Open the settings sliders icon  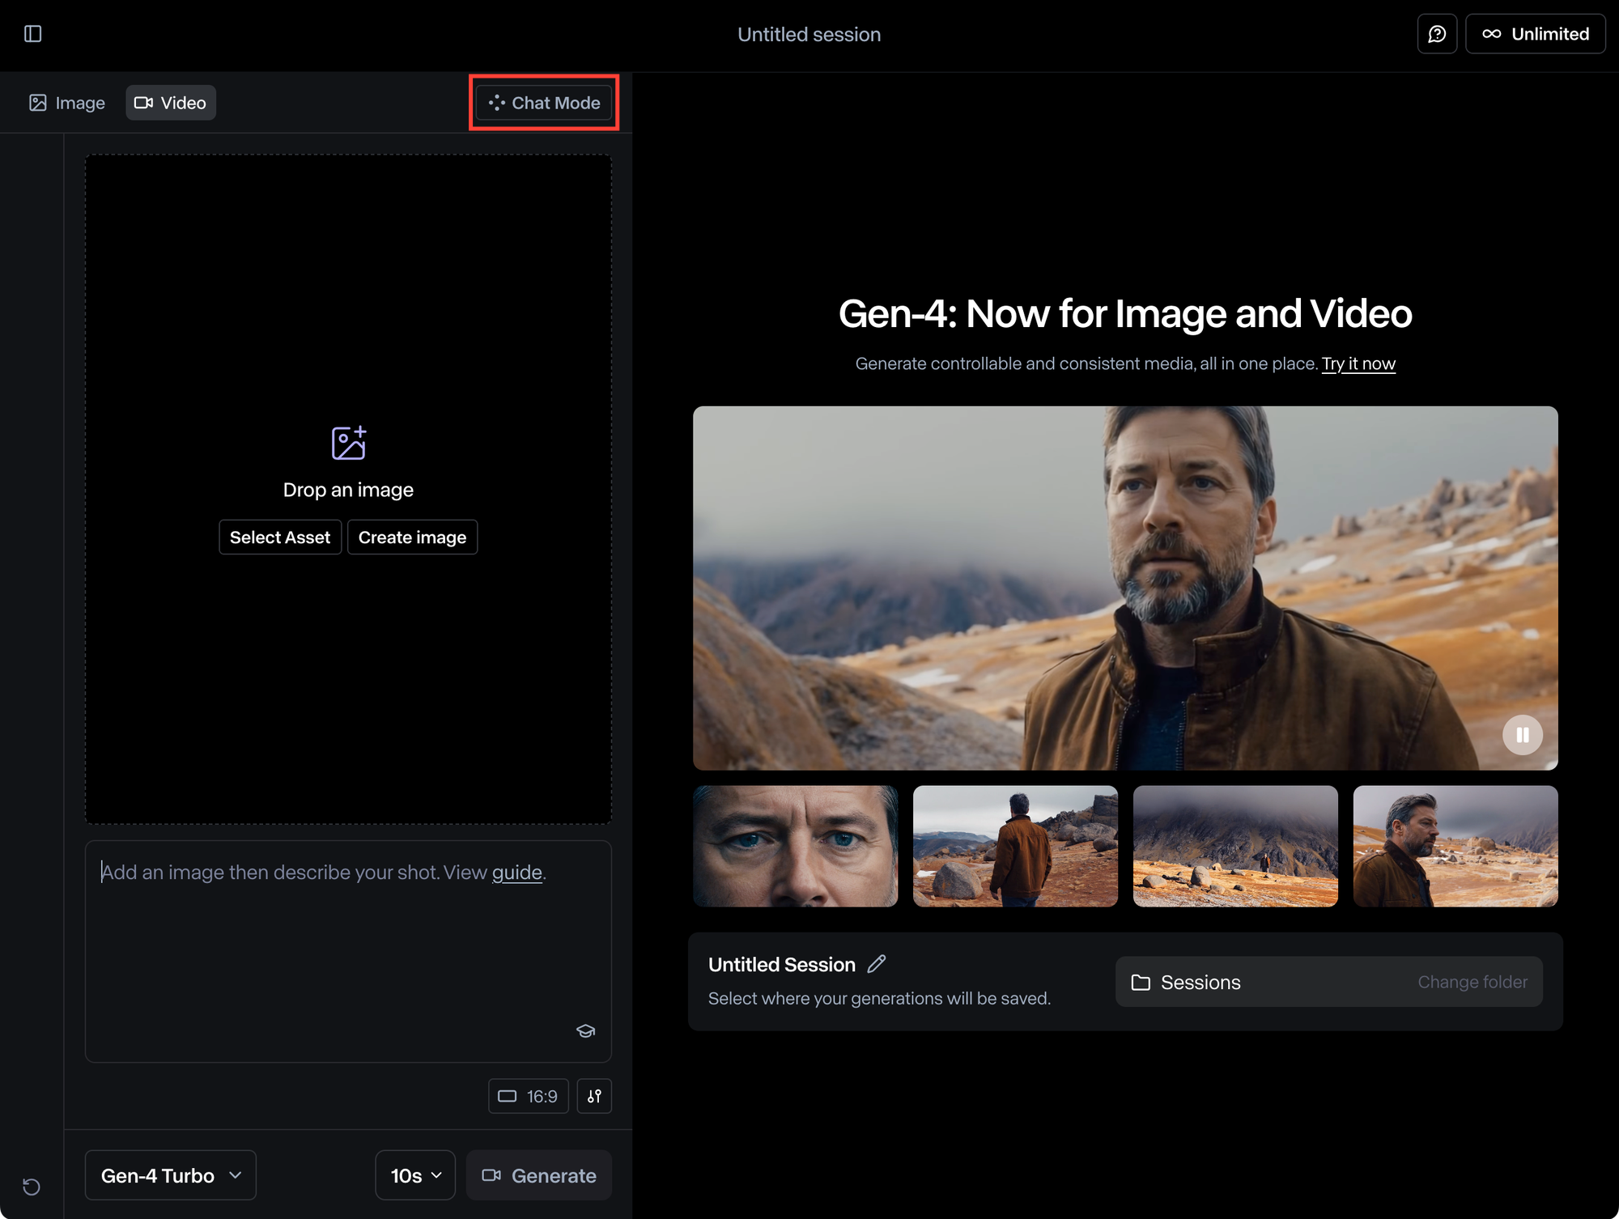(x=594, y=1096)
